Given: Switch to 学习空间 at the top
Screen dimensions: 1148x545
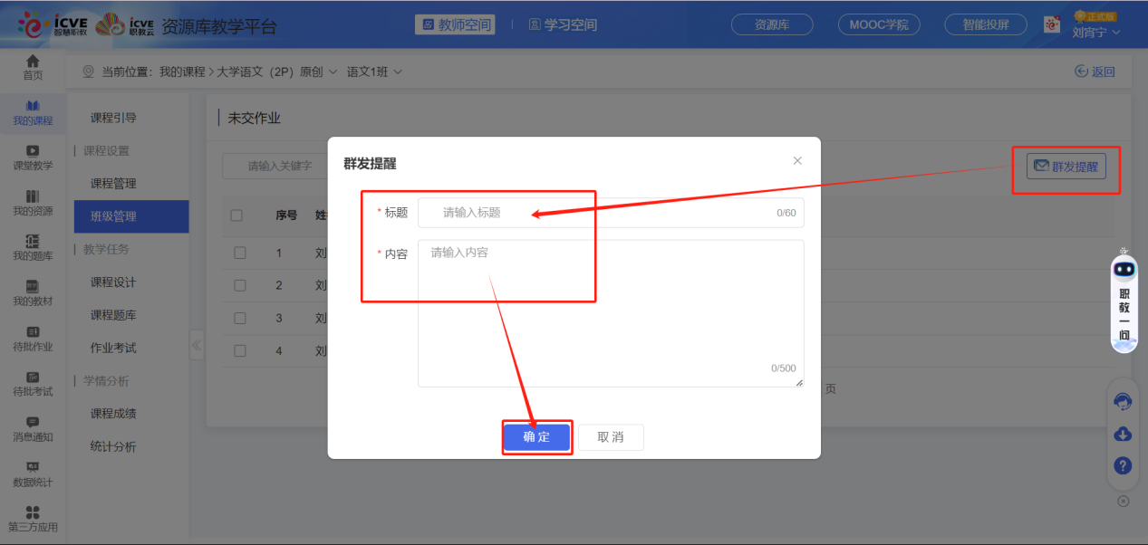Looking at the screenshot, I should tap(562, 24).
